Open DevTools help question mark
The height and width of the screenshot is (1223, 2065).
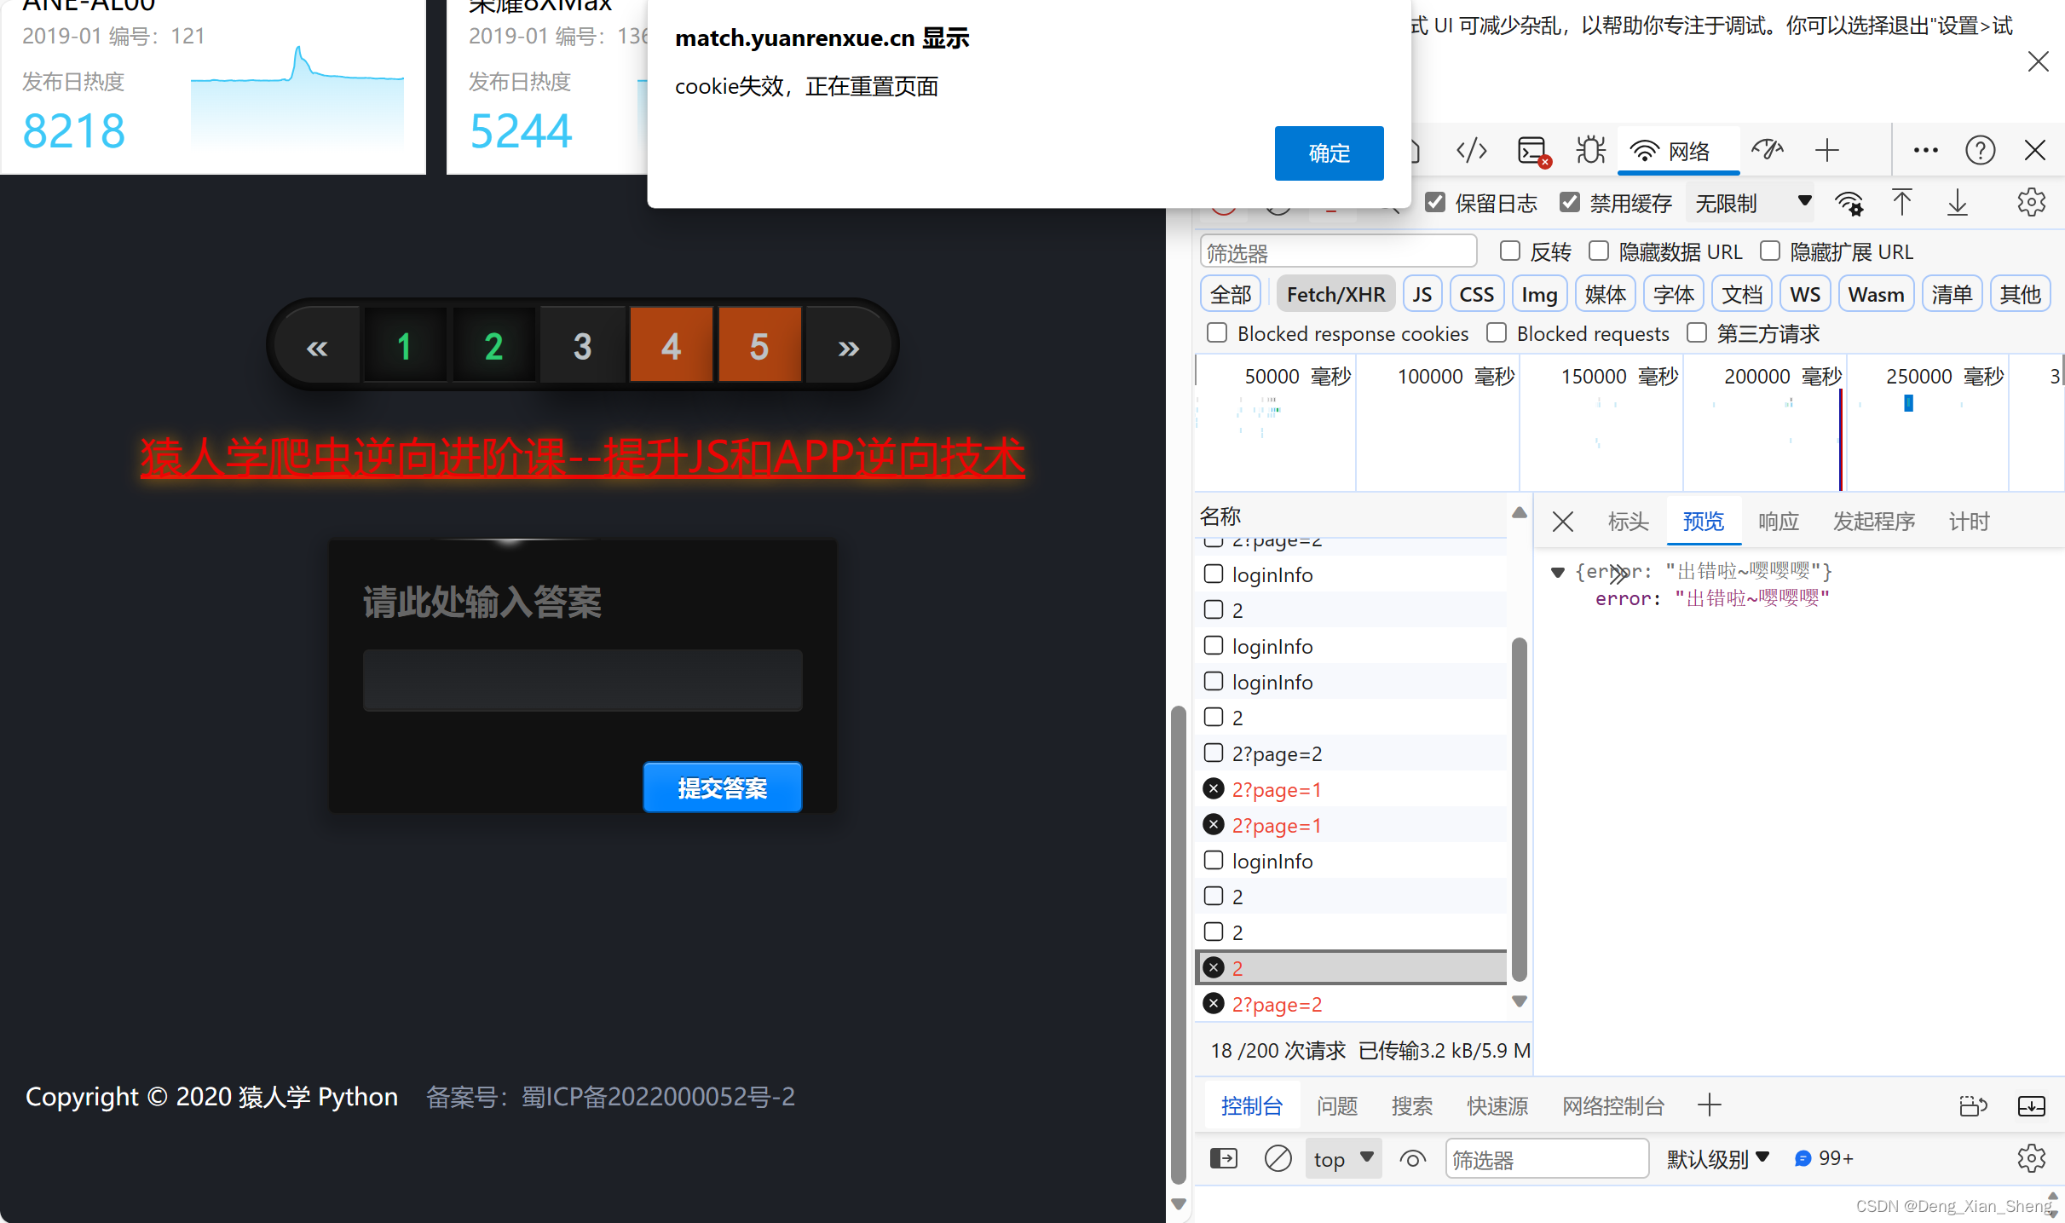click(1980, 151)
